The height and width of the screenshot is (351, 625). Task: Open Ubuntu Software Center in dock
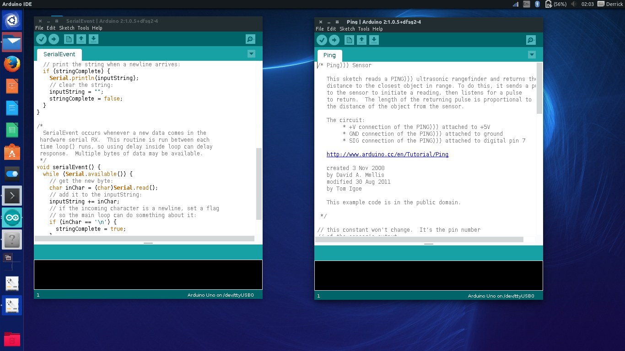(12, 152)
